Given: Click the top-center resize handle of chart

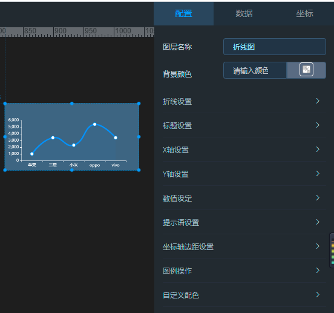Looking at the screenshot, I should click(x=72, y=104).
